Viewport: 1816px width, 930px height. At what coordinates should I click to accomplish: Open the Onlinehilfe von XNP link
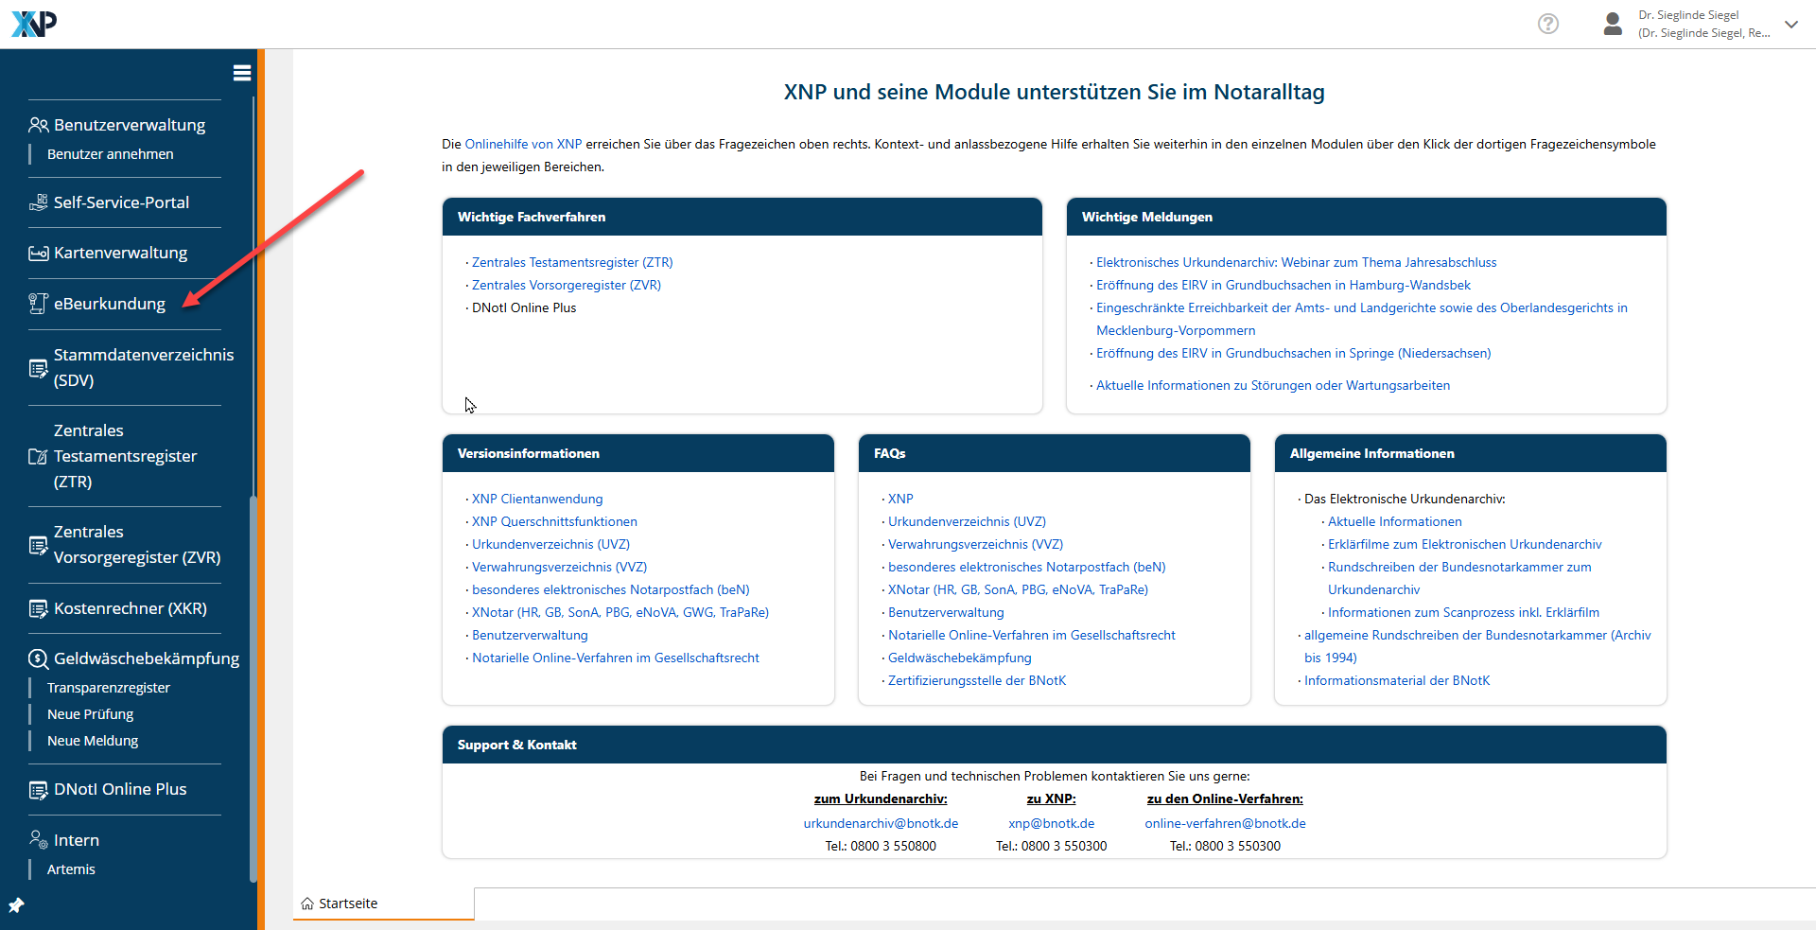point(523,144)
